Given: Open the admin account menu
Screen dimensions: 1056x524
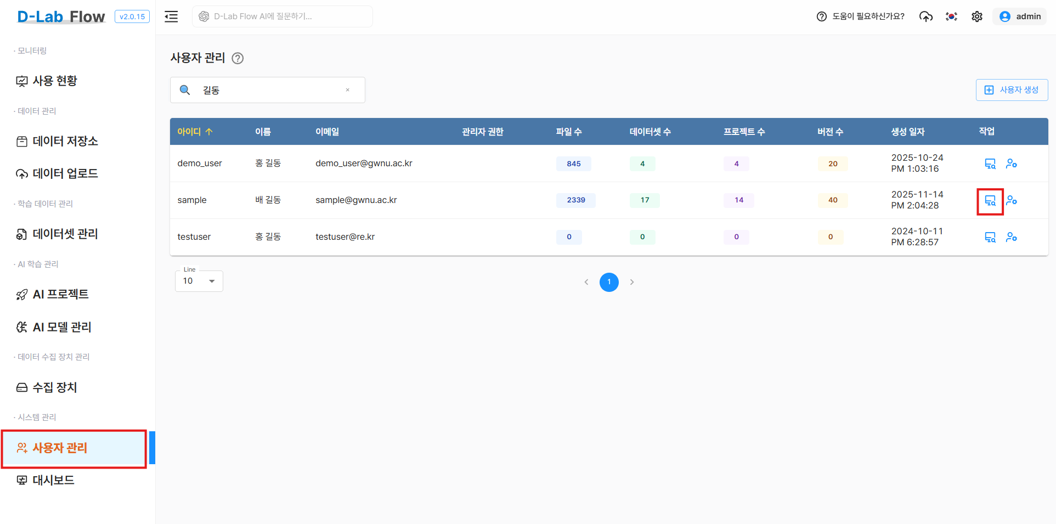Looking at the screenshot, I should tap(1020, 16).
